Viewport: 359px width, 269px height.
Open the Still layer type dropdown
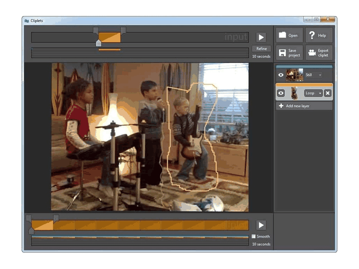(313, 75)
